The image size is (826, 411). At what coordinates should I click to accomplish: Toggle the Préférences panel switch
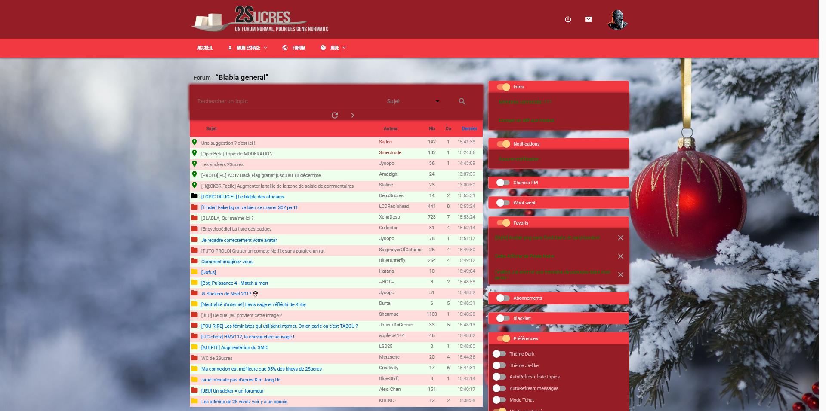point(503,338)
